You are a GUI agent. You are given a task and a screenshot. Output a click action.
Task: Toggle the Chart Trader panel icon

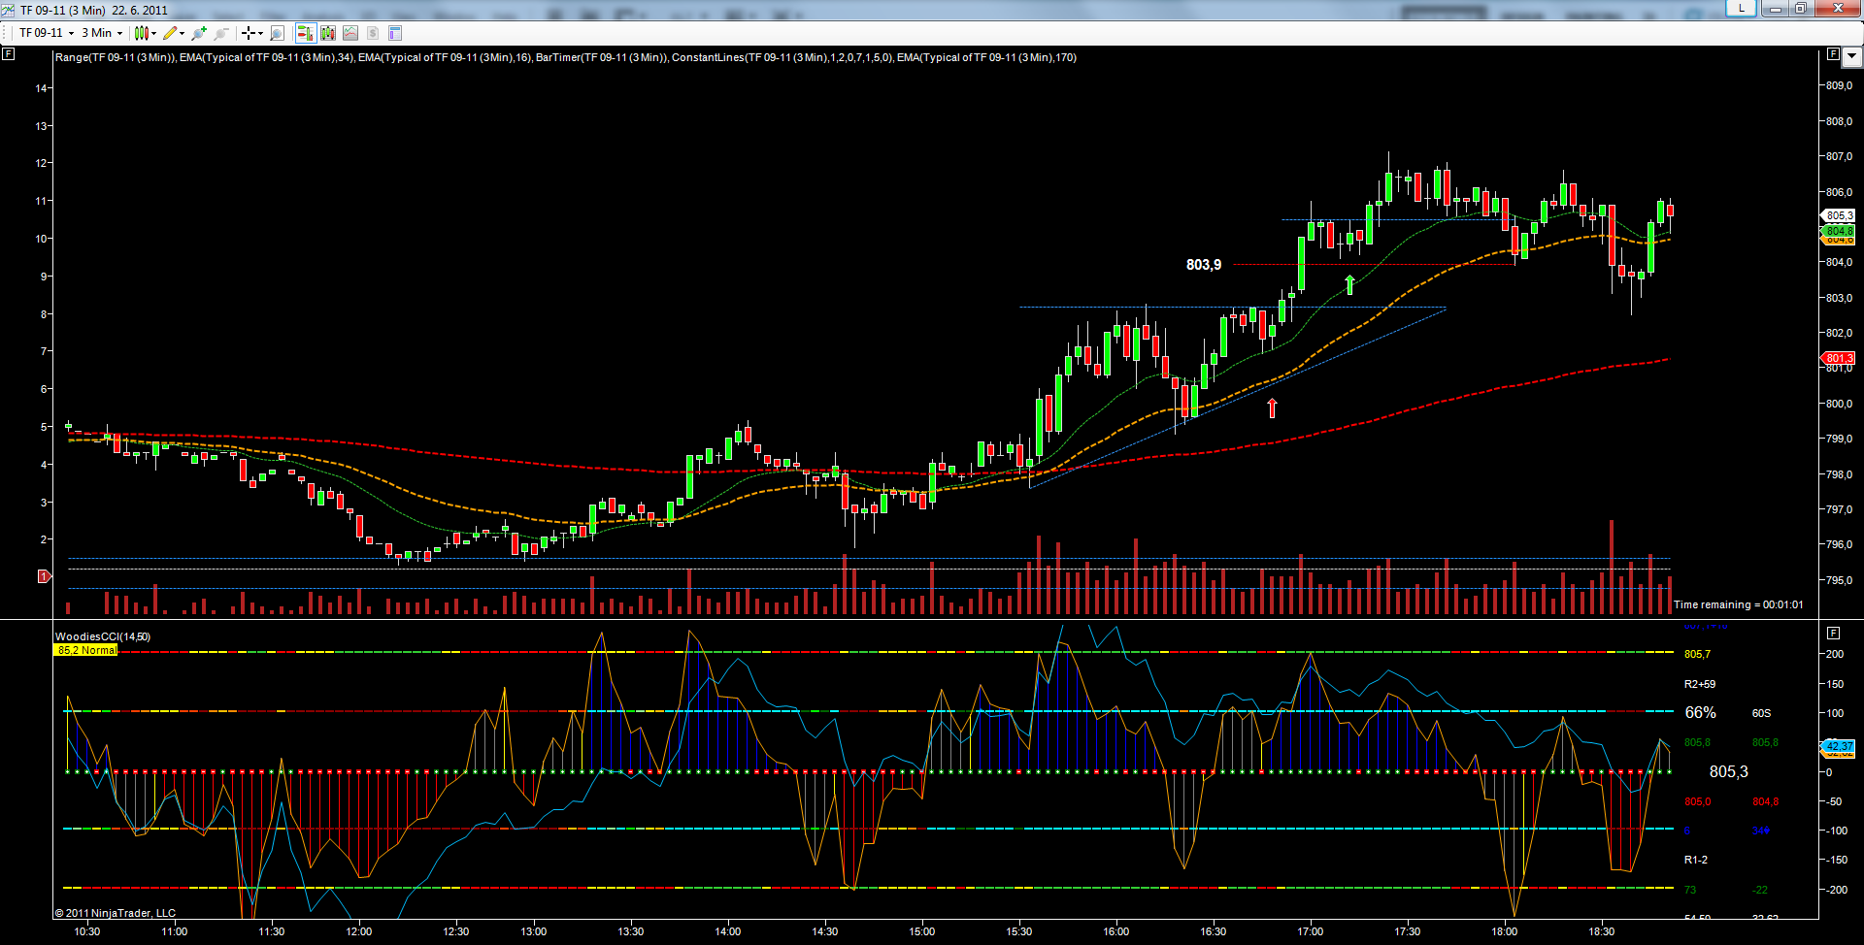point(305,33)
